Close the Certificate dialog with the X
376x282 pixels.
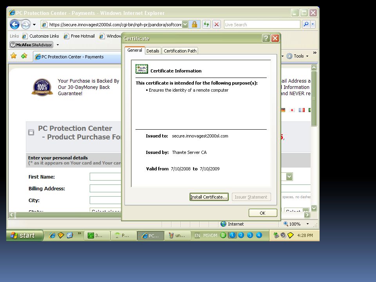(x=275, y=38)
